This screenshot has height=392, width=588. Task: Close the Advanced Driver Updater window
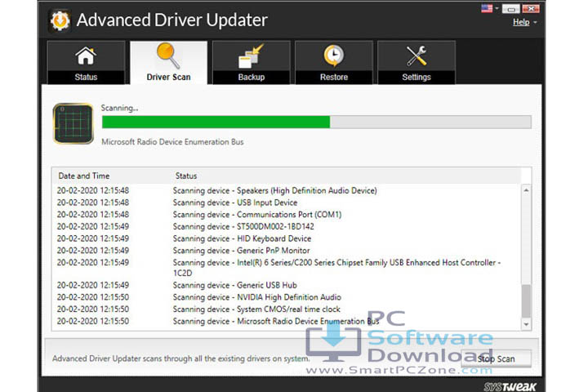coord(531,9)
